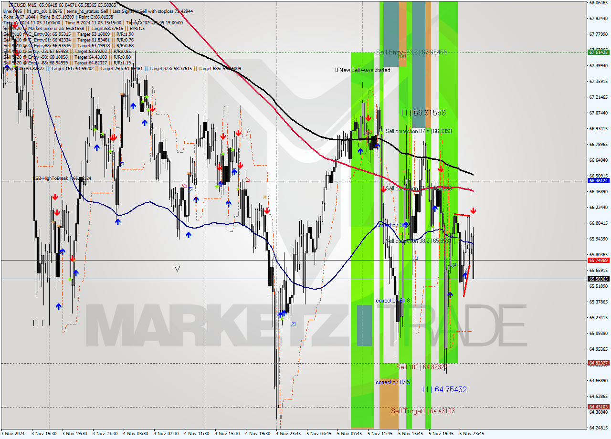611x439 pixels.
Task: Click the red 65.74969 price tag
Action: [599, 260]
